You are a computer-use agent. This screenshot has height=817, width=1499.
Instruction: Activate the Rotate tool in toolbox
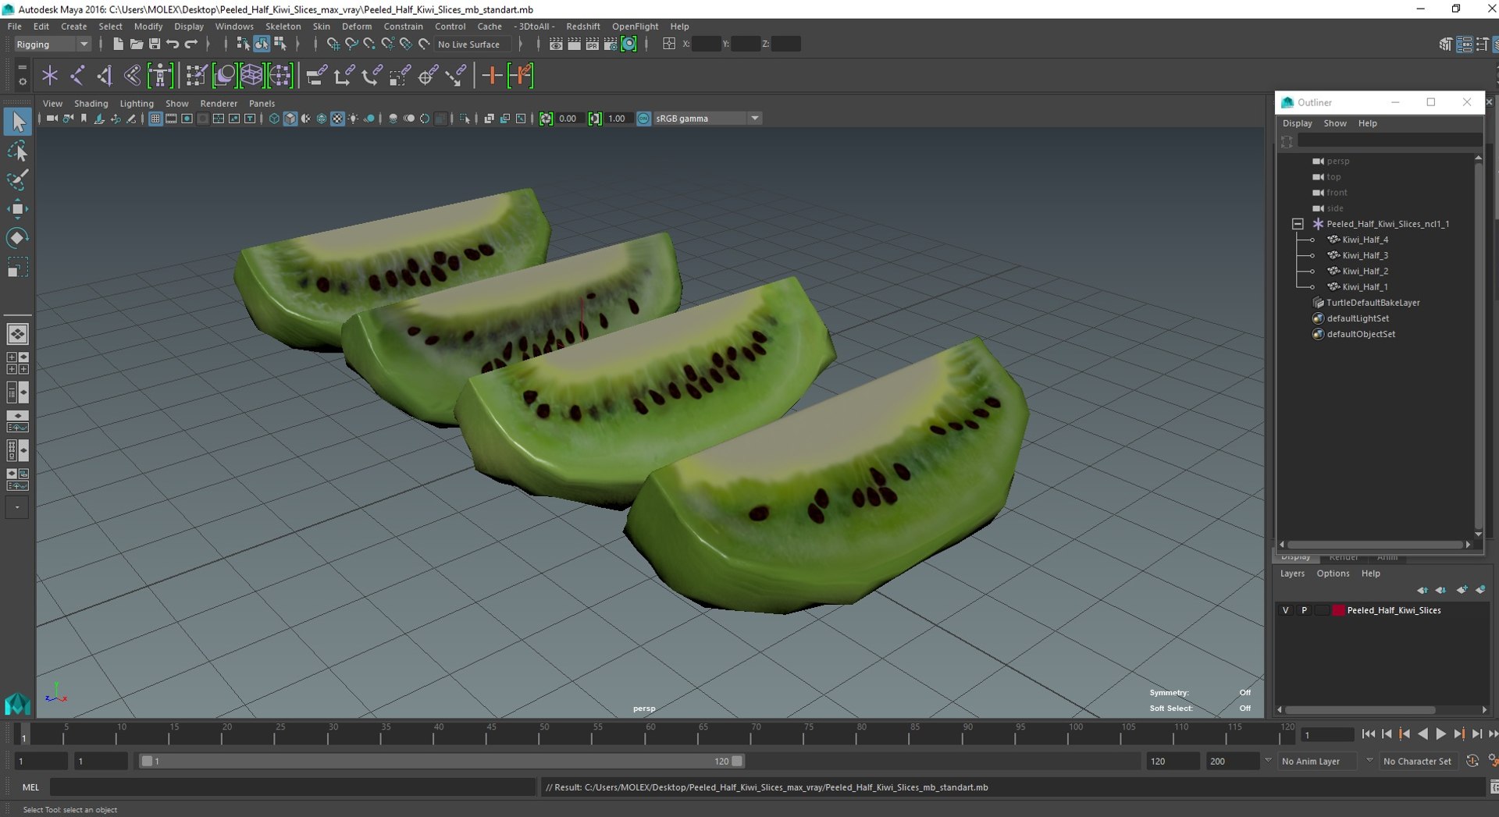pos(18,237)
